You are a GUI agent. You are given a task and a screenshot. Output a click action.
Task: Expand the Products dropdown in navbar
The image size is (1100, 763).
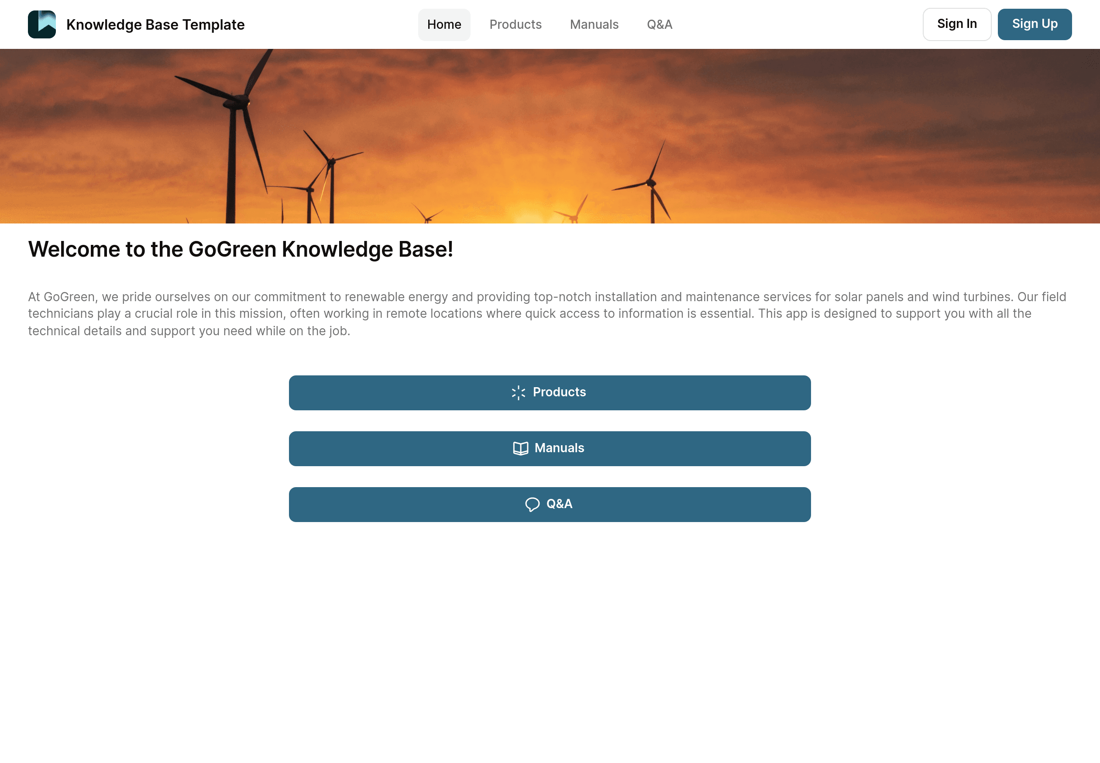pos(516,24)
